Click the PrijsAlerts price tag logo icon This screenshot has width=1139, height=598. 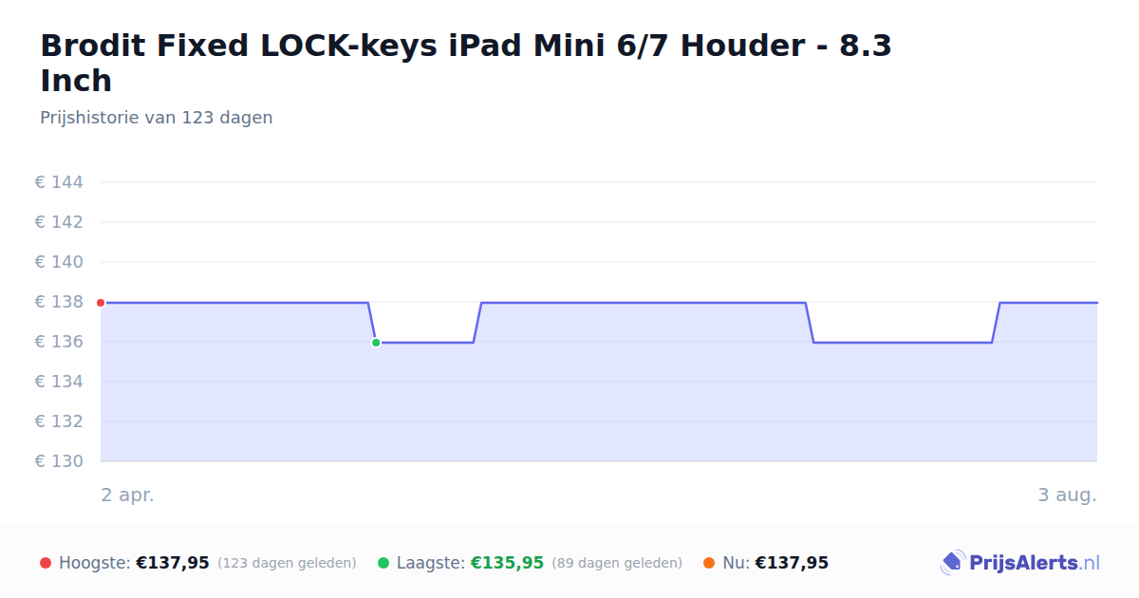click(952, 563)
